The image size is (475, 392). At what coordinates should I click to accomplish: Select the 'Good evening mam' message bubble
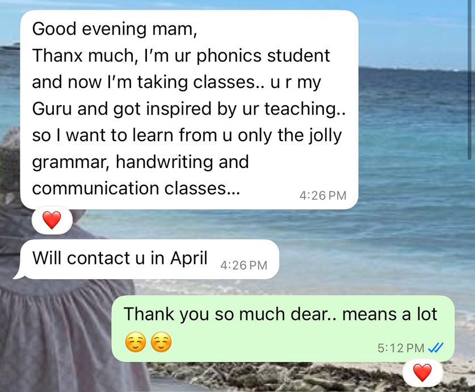pos(190,109)
